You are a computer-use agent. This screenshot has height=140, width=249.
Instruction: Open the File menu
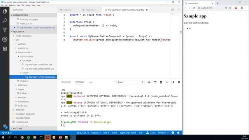pyautogui.click(x=2, y=5)
